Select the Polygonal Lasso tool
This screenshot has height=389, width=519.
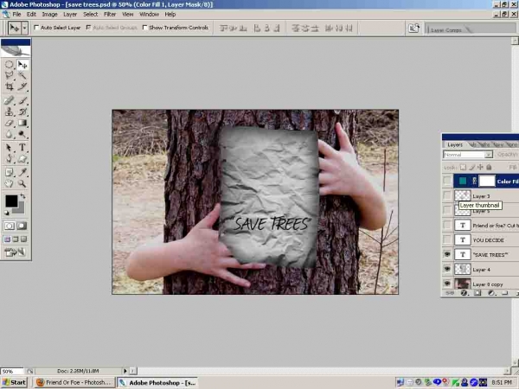(10, 75)
